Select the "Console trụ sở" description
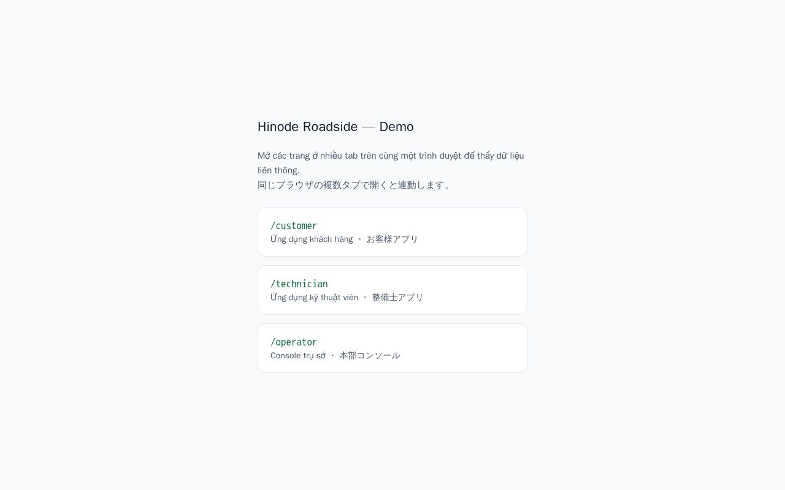 (x=298, y=356)
